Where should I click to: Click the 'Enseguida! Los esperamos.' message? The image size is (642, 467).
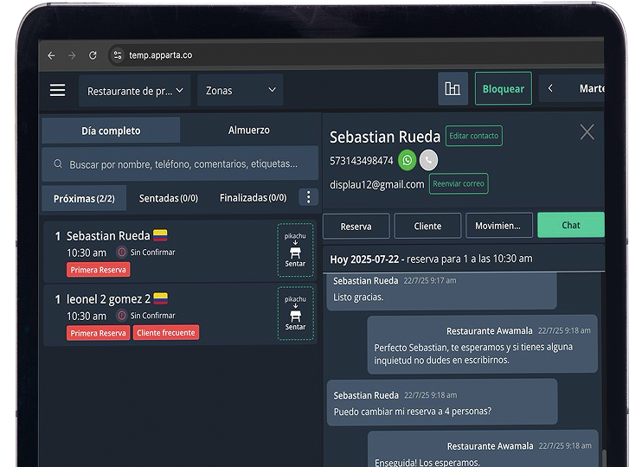483,448
